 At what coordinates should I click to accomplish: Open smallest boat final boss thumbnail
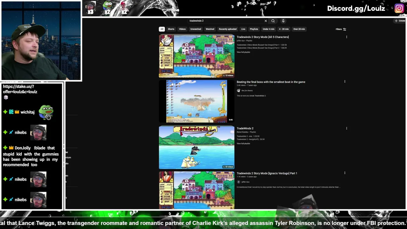[x=197, y=101]
